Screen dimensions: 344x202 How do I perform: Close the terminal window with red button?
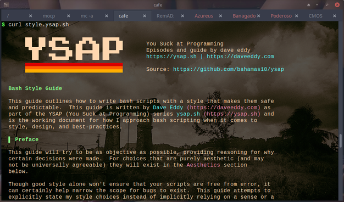coord(337,5)
